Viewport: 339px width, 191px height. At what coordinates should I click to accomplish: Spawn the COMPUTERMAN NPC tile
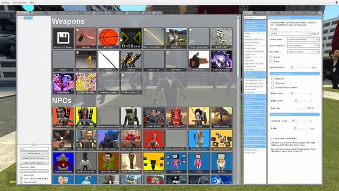(x=131, y=117)
